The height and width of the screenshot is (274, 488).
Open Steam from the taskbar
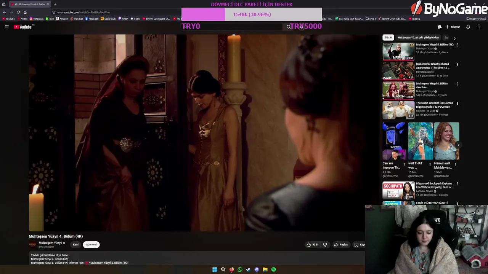248,269
